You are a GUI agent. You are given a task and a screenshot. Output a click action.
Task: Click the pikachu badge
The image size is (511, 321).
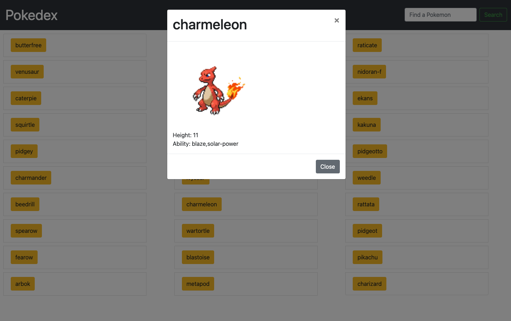point(367,257)
